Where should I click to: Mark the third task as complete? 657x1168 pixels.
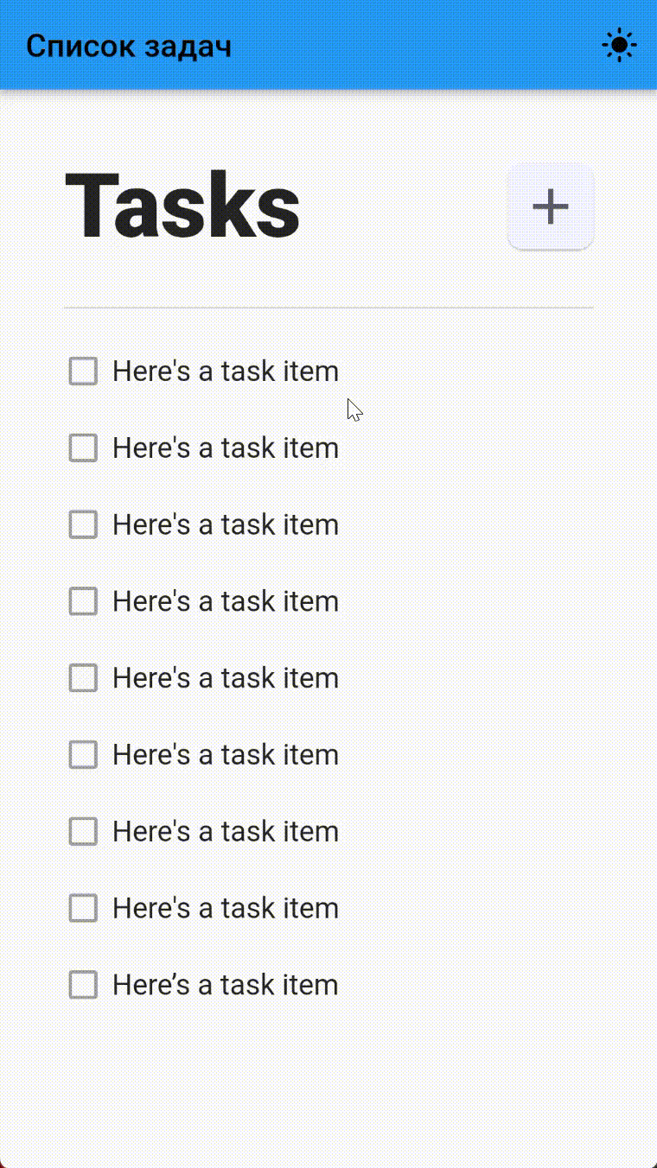coord(82,524)
